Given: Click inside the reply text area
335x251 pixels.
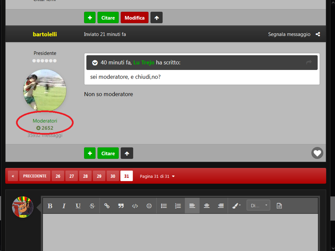Looking at the screenshot, I should coord(180,232).
